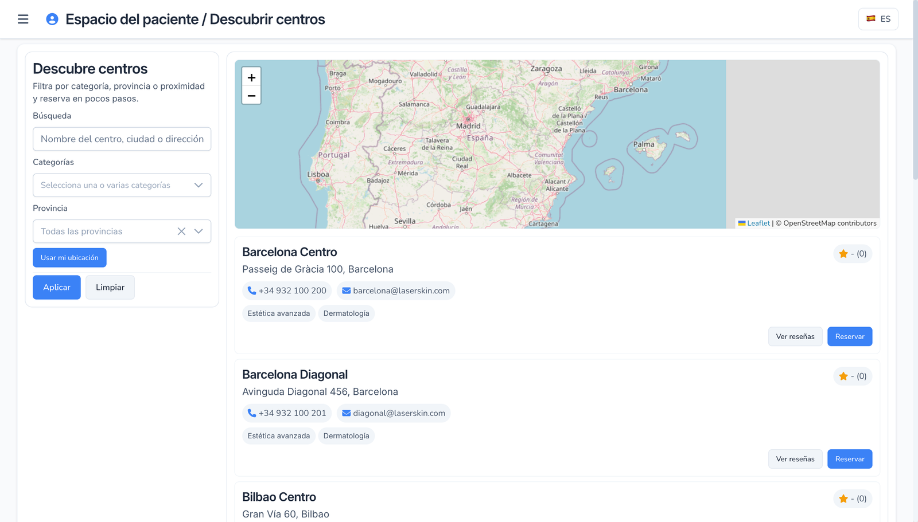Reserve at Barcelona Centro
Image resolution: width=918 pixels, height=522 pixels.
pyautogui.click(x=850, y=337)
